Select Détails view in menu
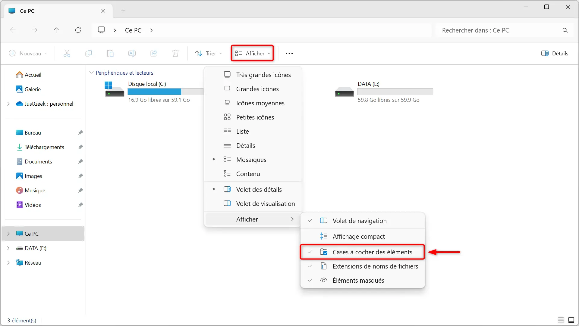 (253, 145)
